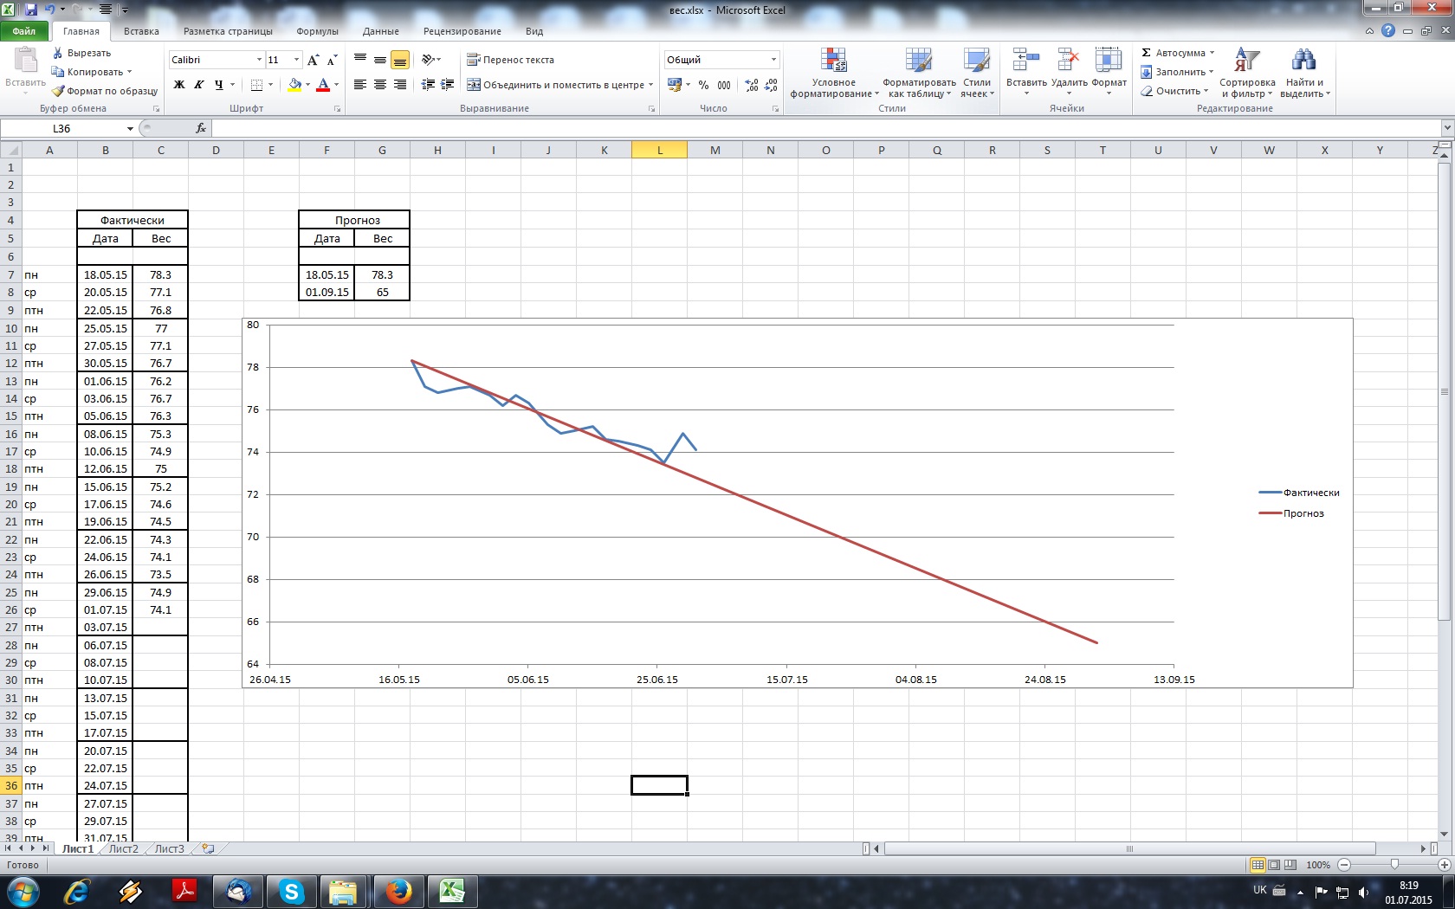Toggle italic К formatting
The image size is (1455, 909).
click(199, 85)
